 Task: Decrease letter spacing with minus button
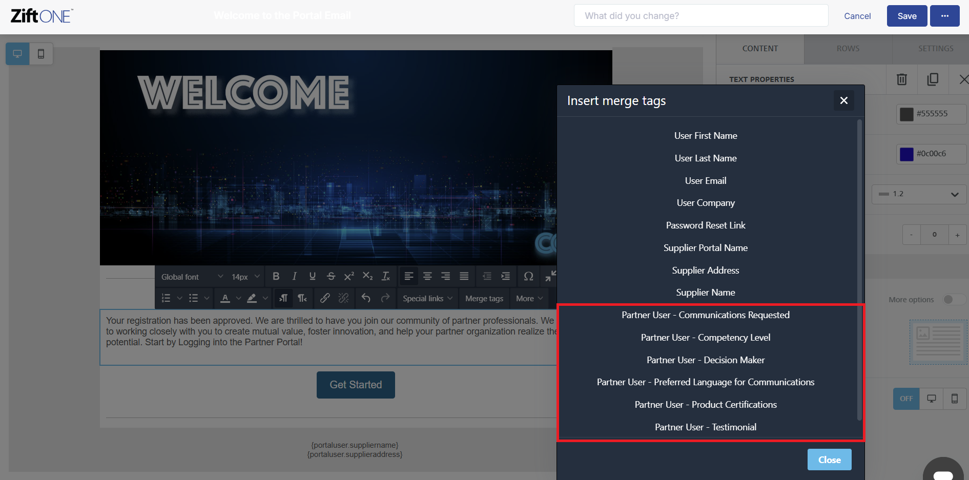coord(911,235)
